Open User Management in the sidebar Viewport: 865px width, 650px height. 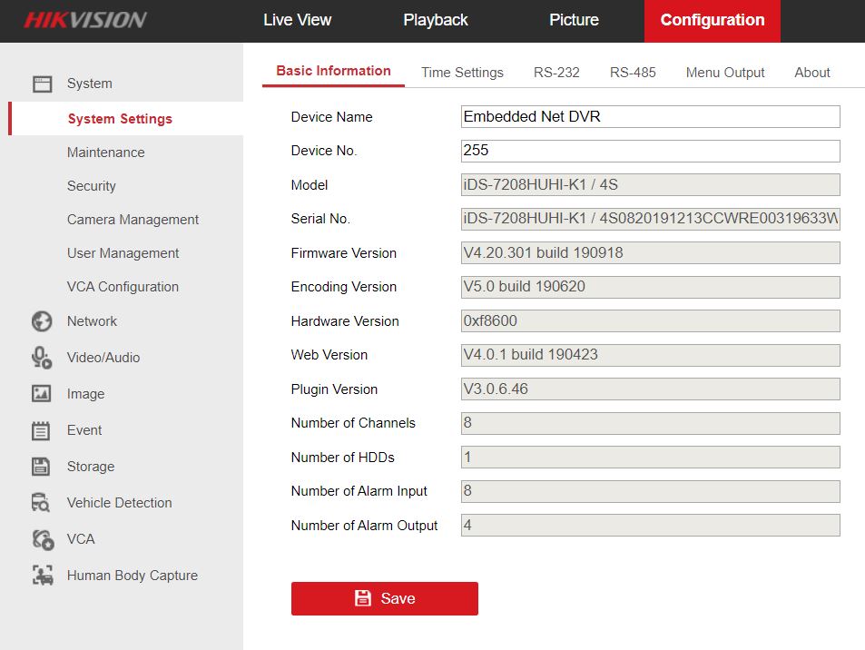point(123,253)
